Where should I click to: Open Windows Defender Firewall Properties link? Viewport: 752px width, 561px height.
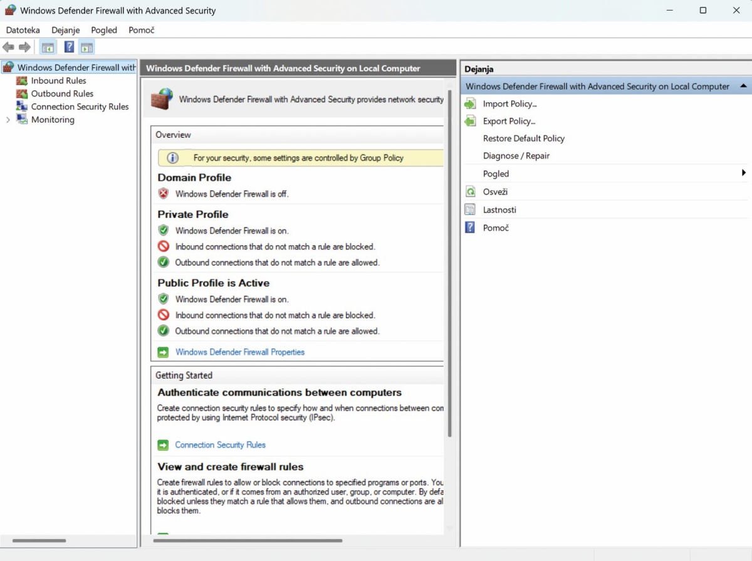point(240,352)
